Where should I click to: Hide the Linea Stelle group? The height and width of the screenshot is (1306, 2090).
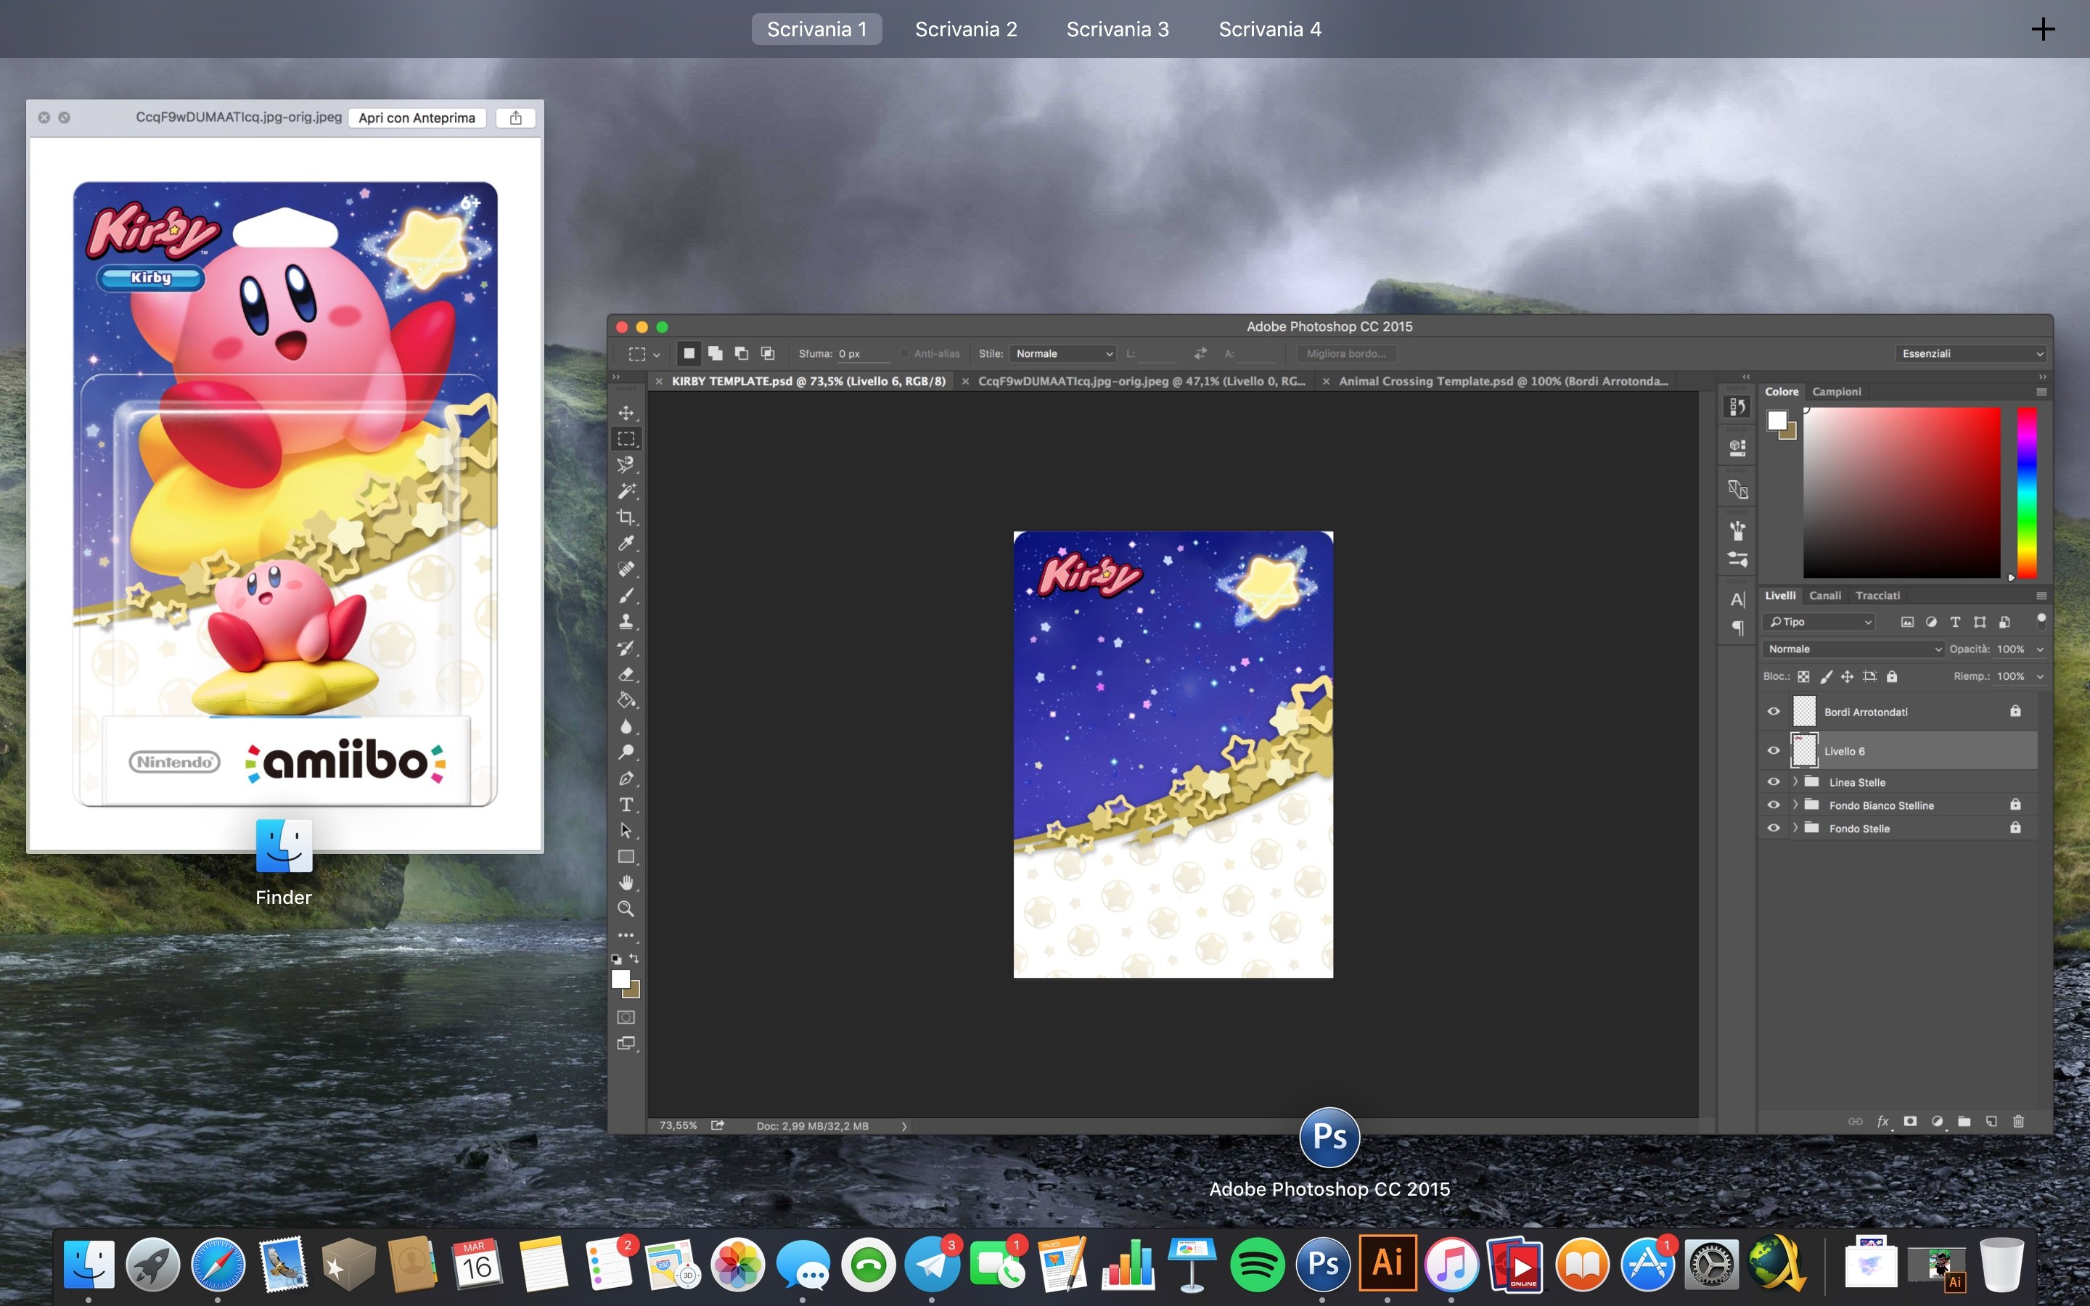pyautogui.click(x=1773, y=781)
